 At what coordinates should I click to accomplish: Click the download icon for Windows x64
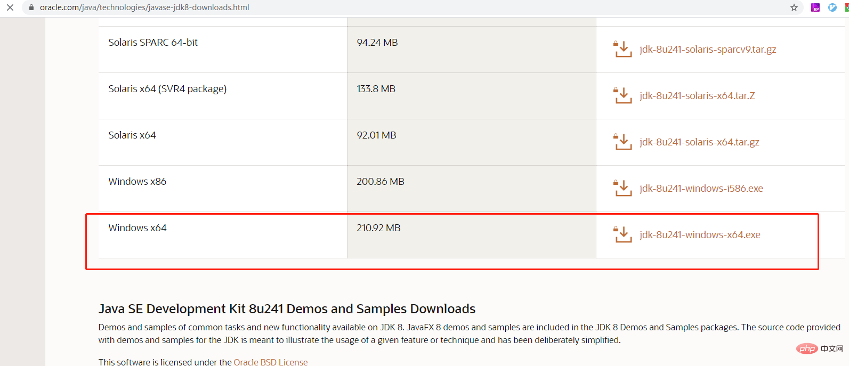623,234
